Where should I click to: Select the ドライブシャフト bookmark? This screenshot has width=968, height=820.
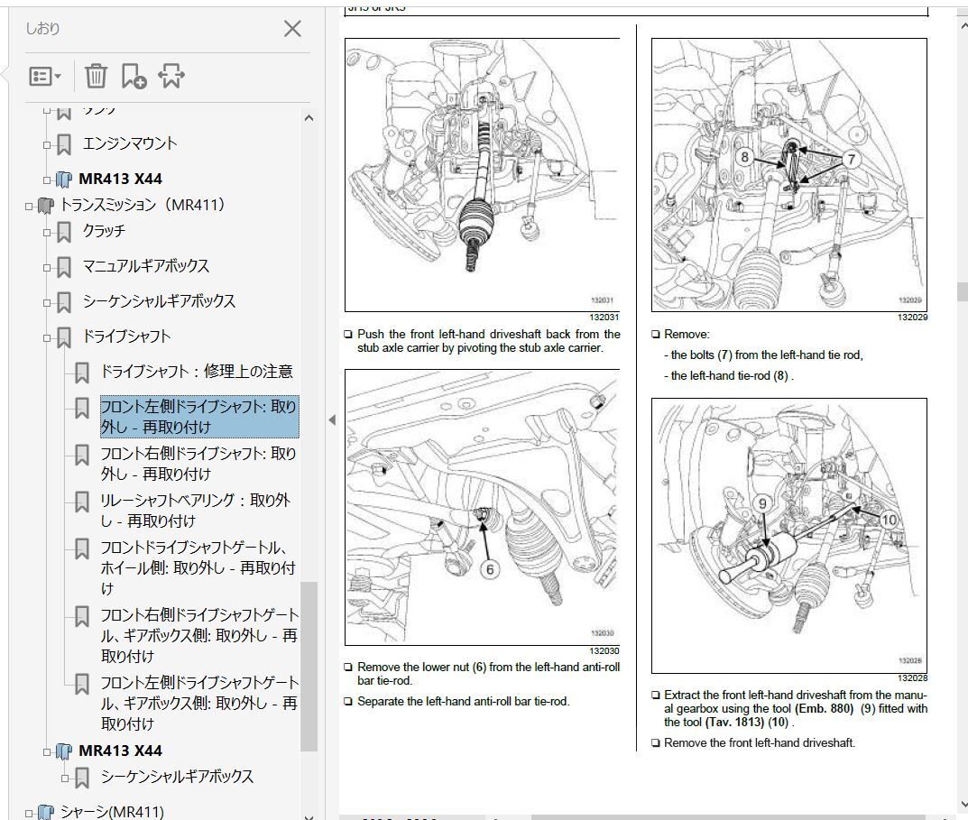point(126,336)
